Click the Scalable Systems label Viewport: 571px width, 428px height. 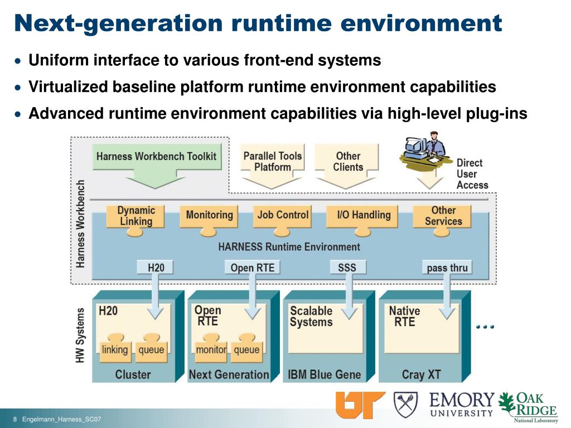pos(311,317)
